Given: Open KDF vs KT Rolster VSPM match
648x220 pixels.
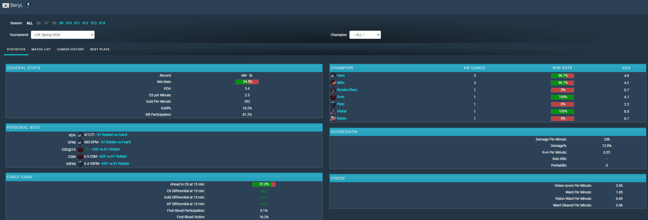Looking at the screenshot, I should (x=116, y=164).
